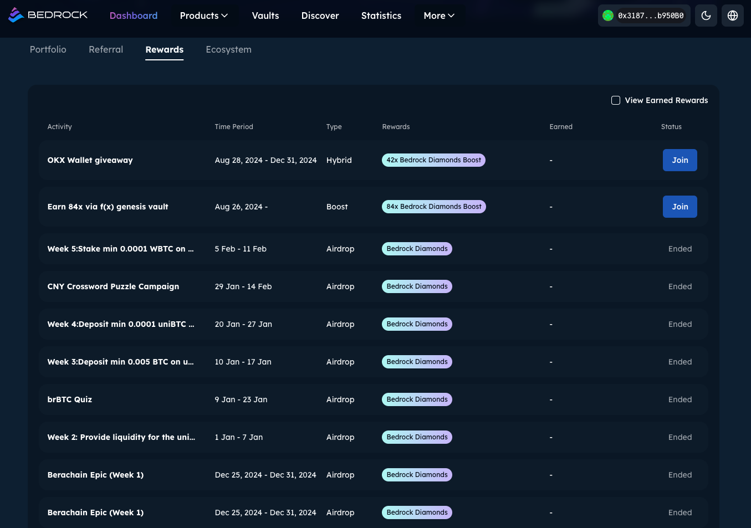Open the brBTC Quiz activity

point(70,399)
